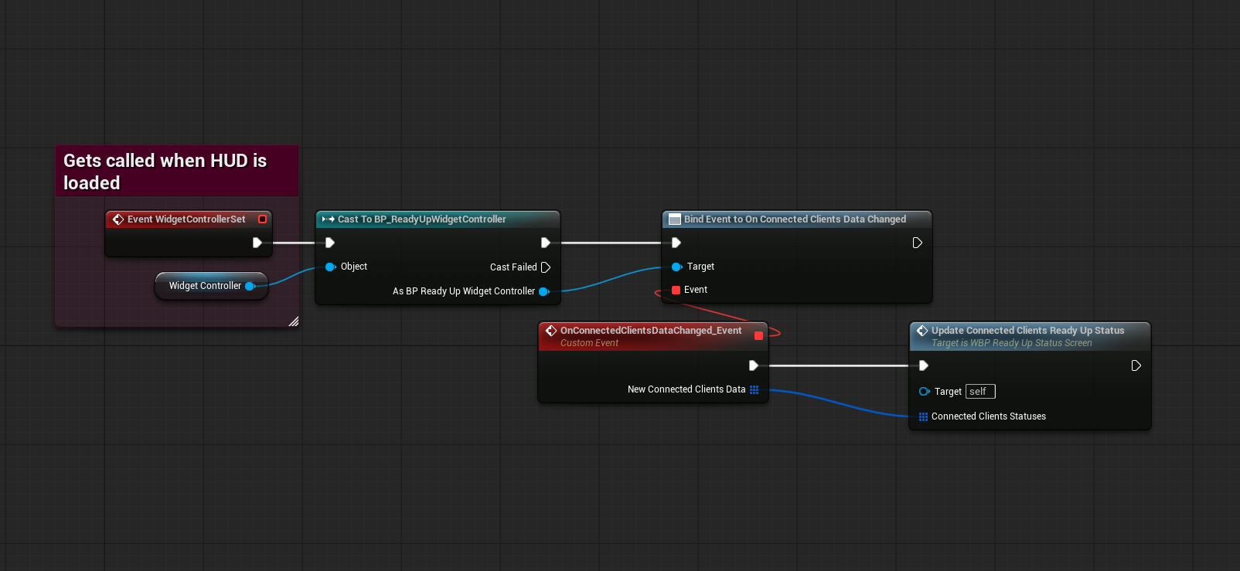This screenshot has width=1240, height=571.
Task: Select the Cast To BP_ReadyUpWidgetController node title
Action: pos(421,219)
